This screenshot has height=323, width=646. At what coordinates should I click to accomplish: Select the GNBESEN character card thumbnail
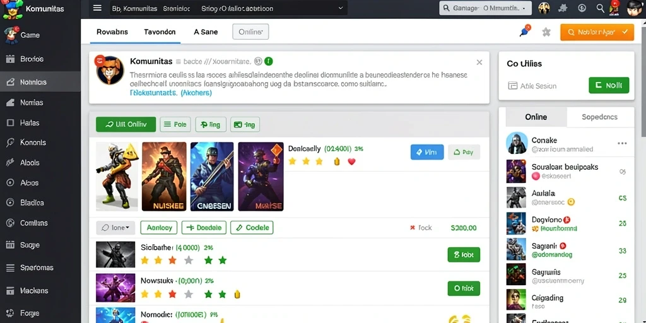pos(212,177)
